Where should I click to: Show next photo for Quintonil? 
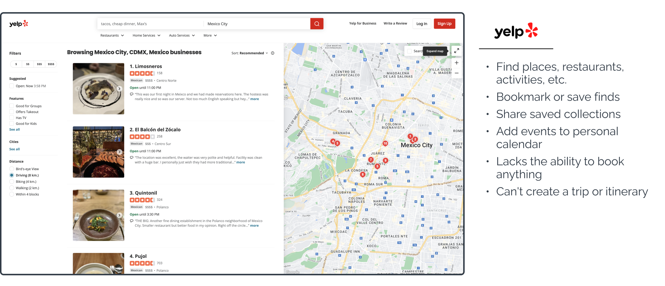click(x=119, y=215)
